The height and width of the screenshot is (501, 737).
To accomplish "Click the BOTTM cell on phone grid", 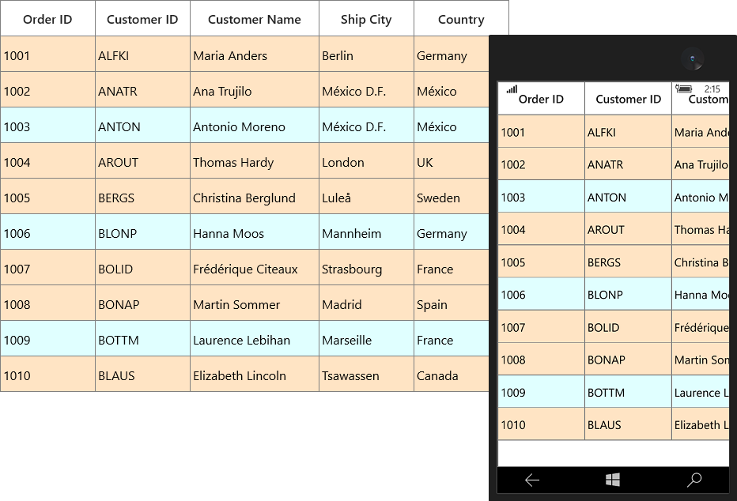I will [x=628, y=393].
